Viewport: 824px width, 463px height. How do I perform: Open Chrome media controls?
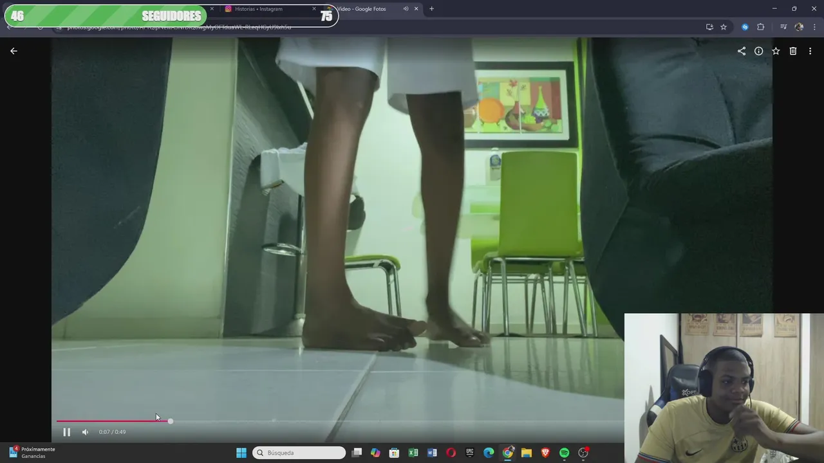tap(783, 27)
